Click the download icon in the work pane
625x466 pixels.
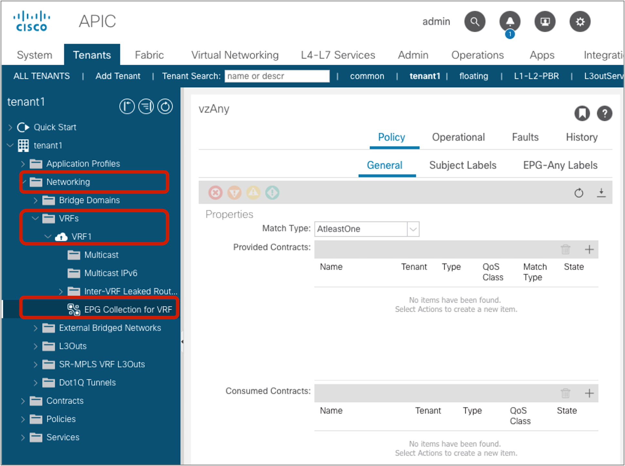pyautogui.click(x=601, y=193)
